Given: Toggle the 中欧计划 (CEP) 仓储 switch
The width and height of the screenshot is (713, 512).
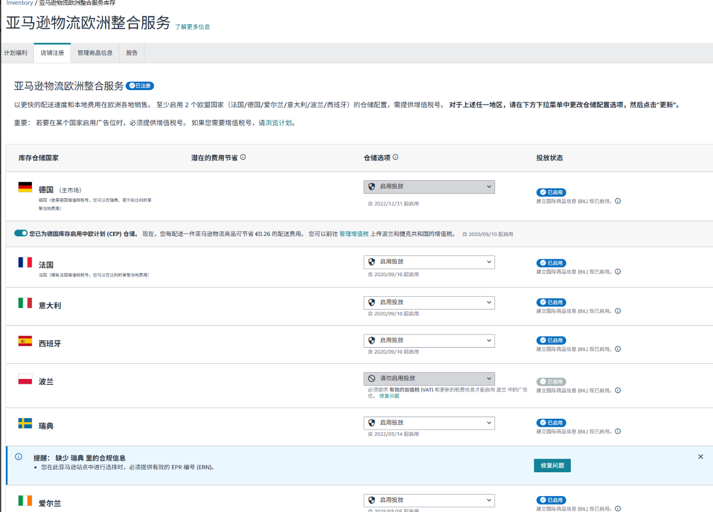Looking at the screenshot, I should click(21, 233).
